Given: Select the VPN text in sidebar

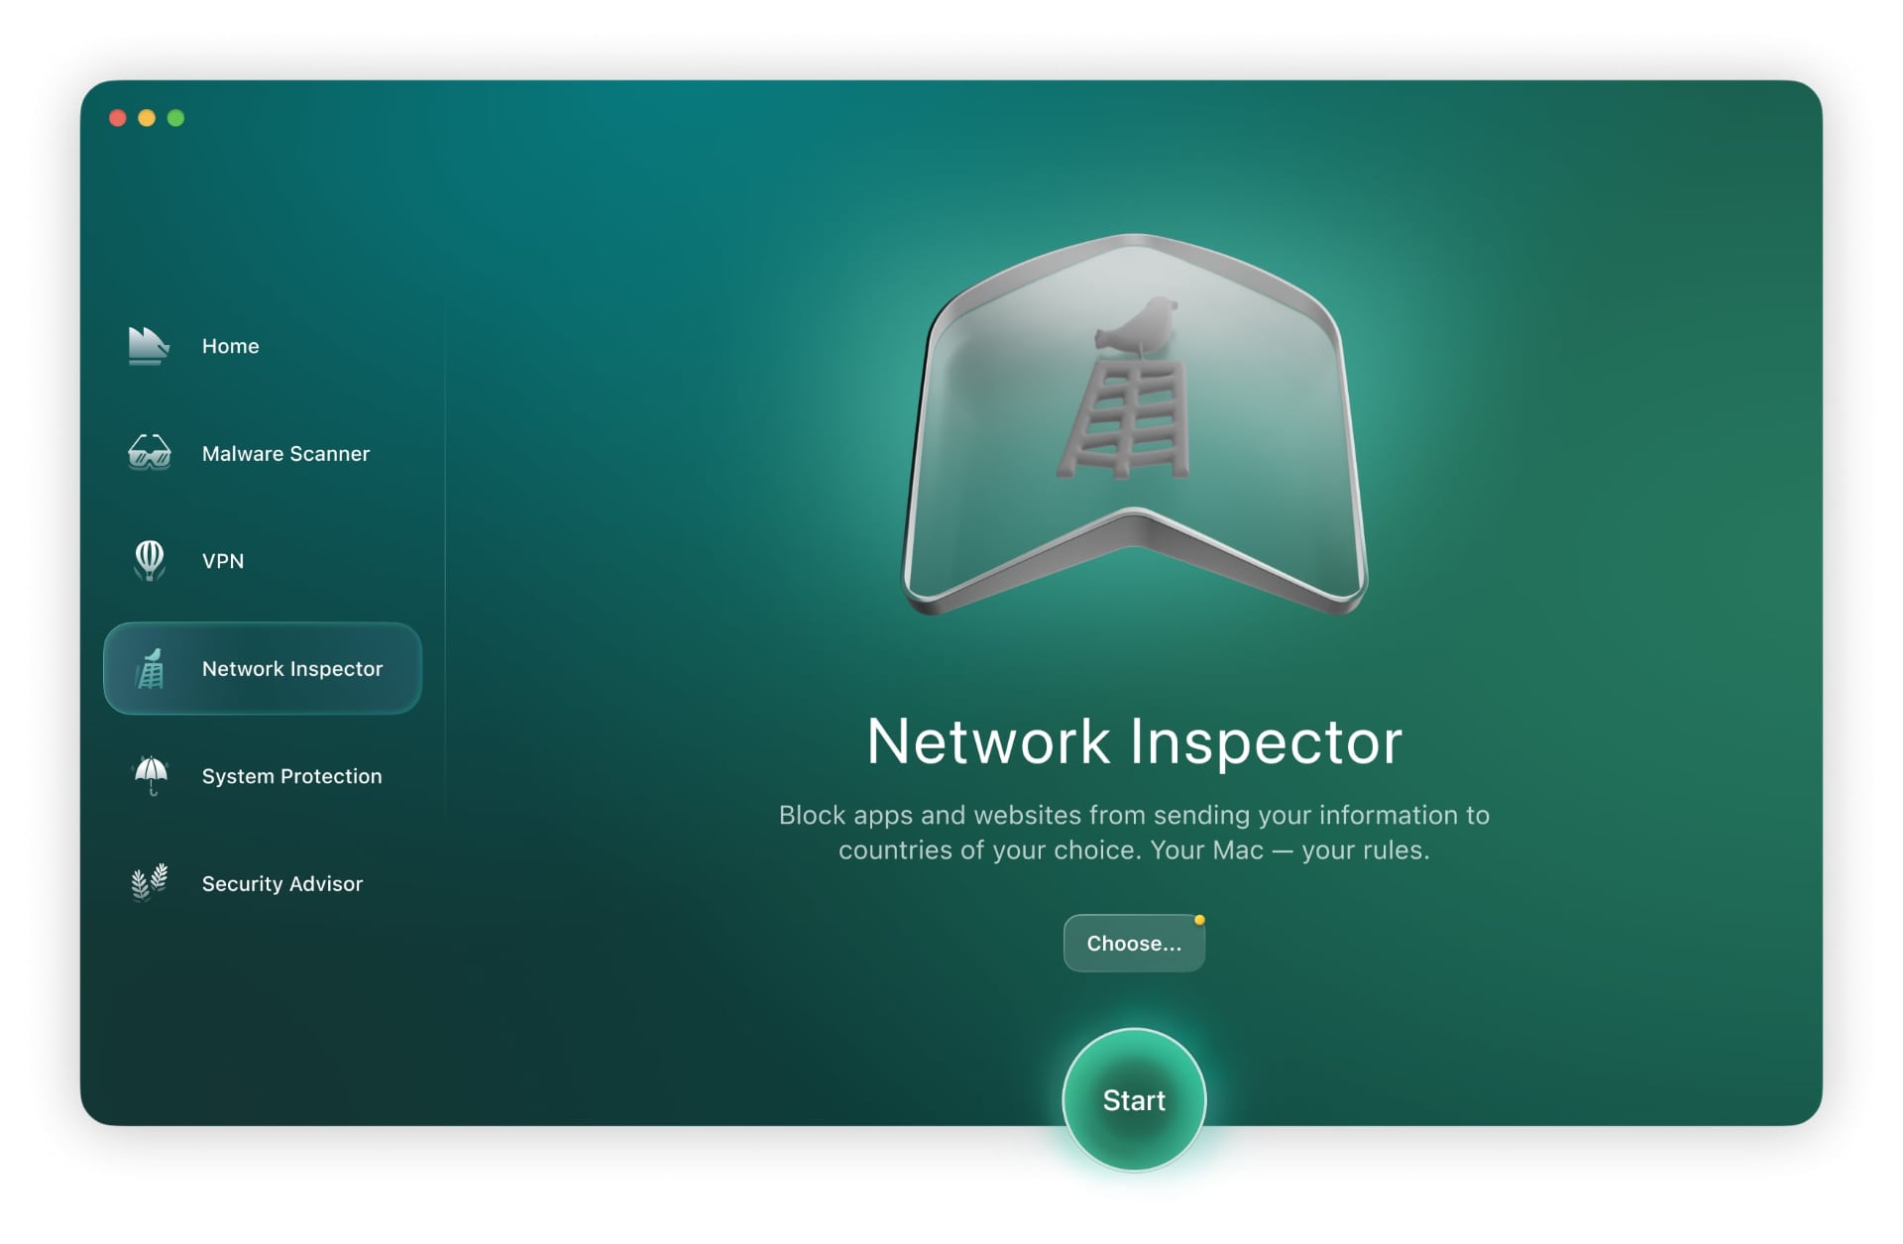Looking at the screenshot, I should tap(223, 561).
